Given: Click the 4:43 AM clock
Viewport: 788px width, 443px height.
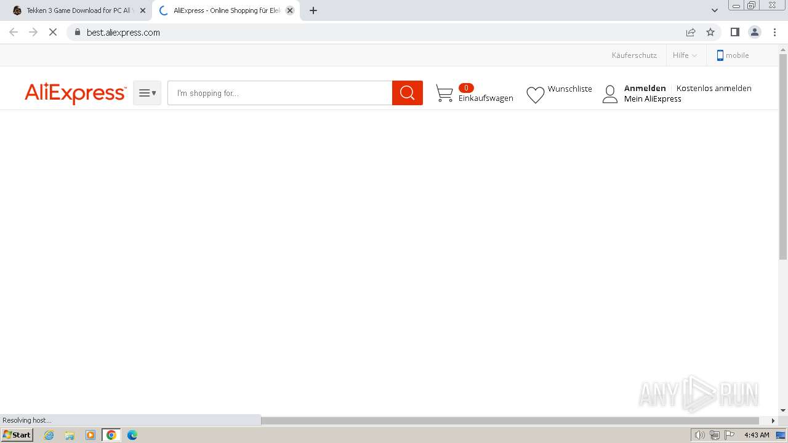Looking at the screenshot, I should (x=757, y=435).
